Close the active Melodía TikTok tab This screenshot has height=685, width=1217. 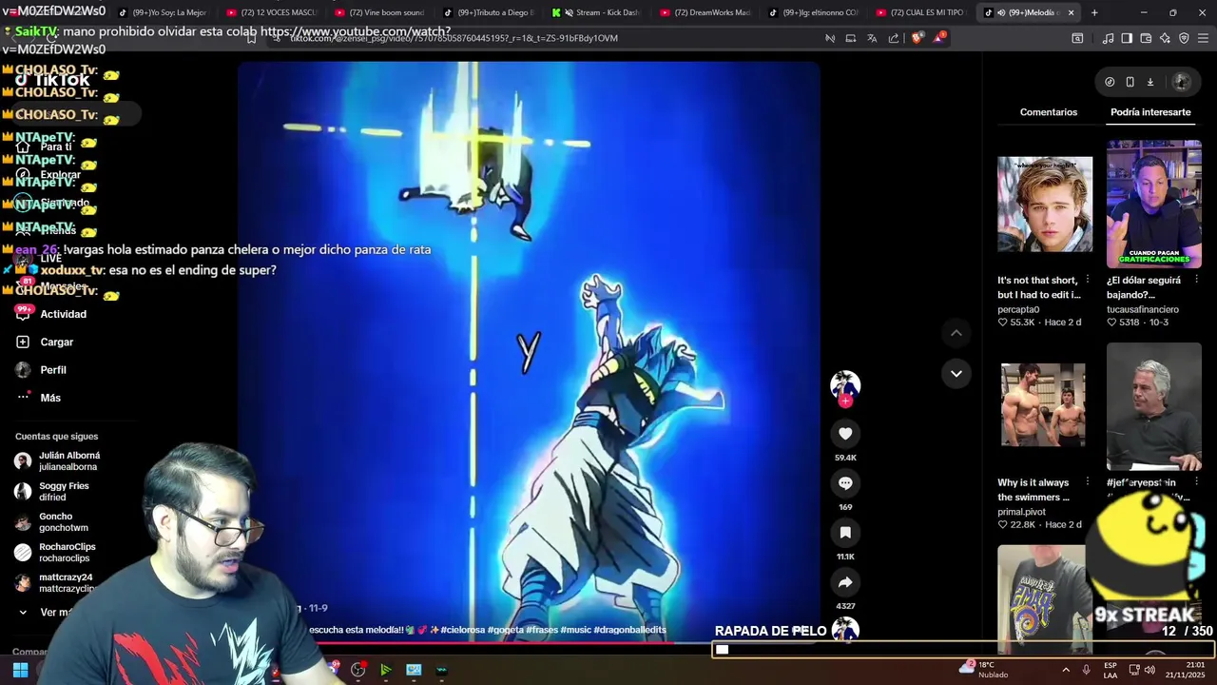tap(1071, 12)
